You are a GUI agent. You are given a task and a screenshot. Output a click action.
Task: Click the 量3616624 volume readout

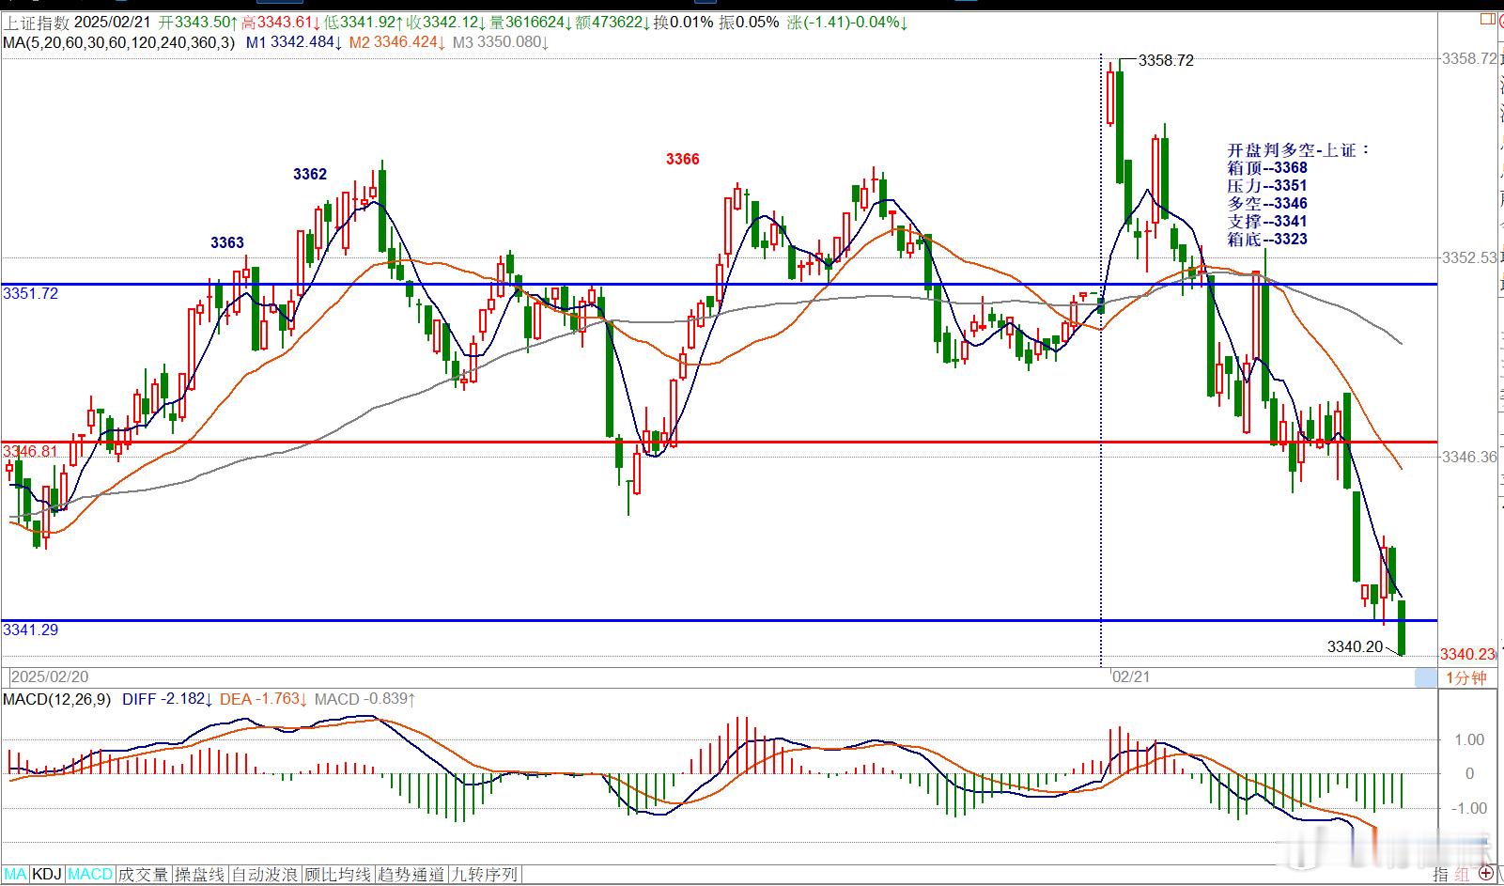pos(532,22)
